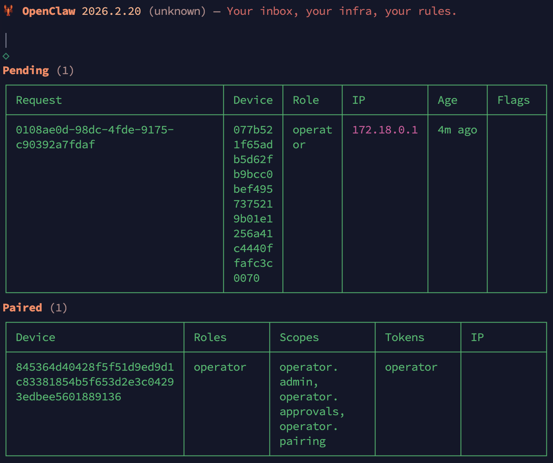Click the green diamond prompt marker
Viewport: 553px width, 463px height.
pyautogui.click(x=6, y=56)
